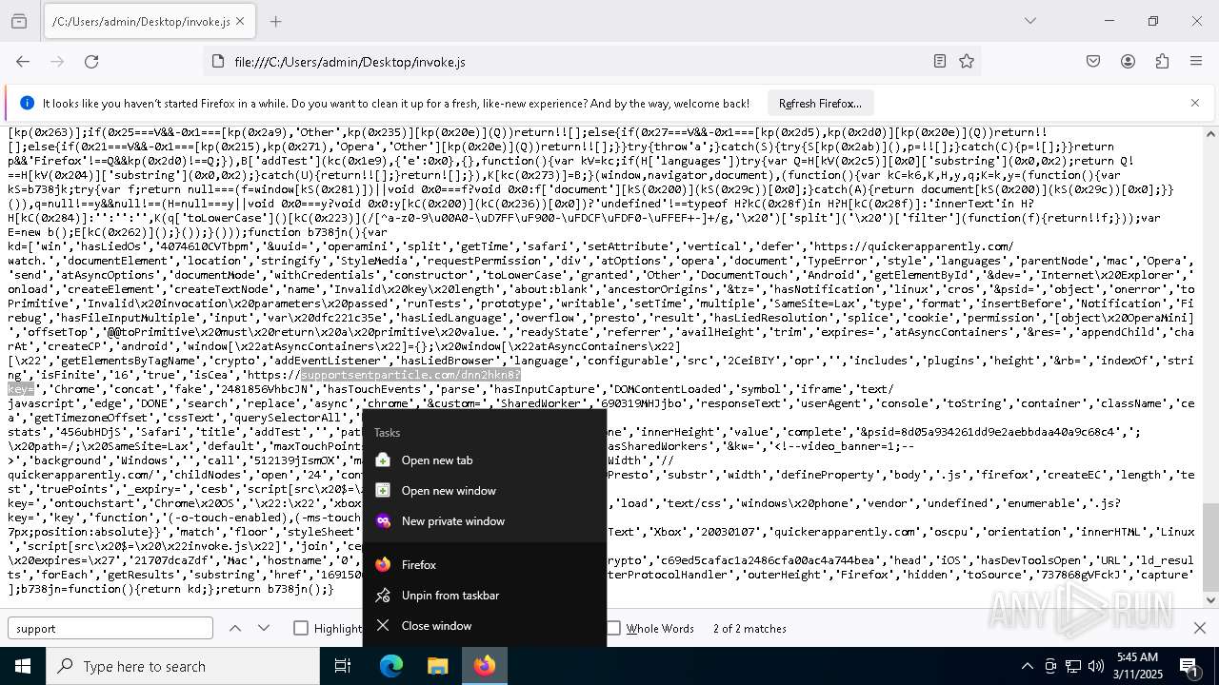Close the find bar
1219x685 pixels.
tap(1200, 629)
